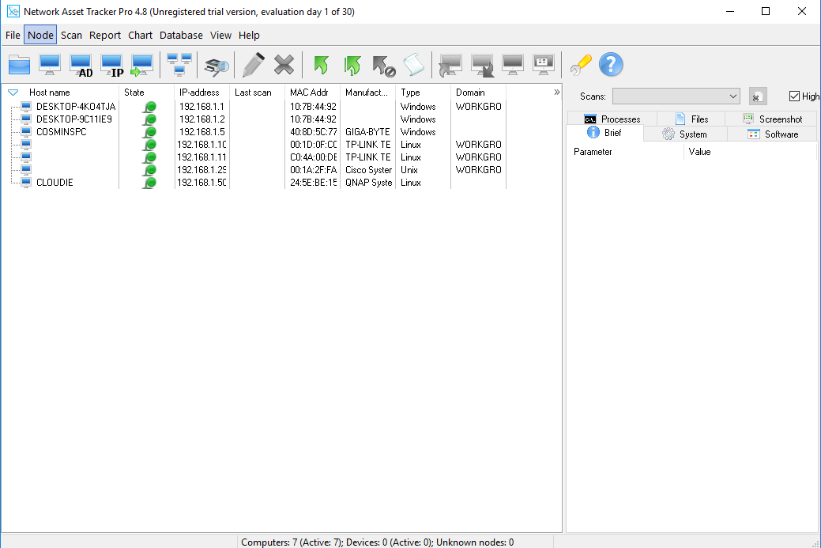Click the gray monitor with down-right arrow icon
This screenshot has height=548, width=821.
[482, 65]
